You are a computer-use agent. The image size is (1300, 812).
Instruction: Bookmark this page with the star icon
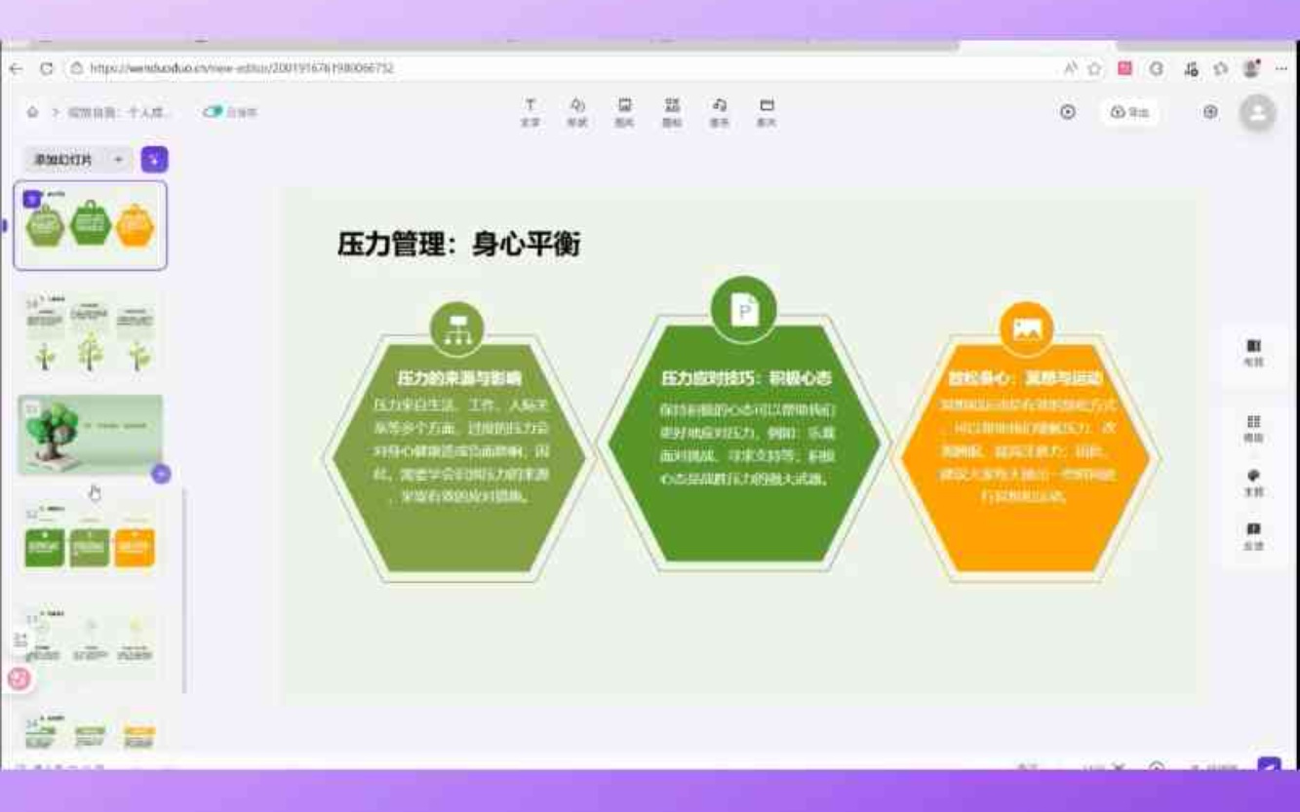pos(1094,68)
